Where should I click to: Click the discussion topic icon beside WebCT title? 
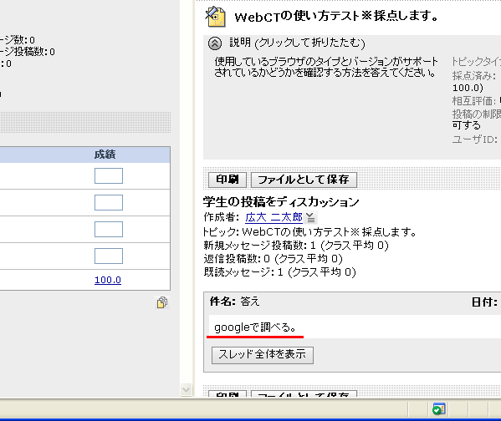215,17
